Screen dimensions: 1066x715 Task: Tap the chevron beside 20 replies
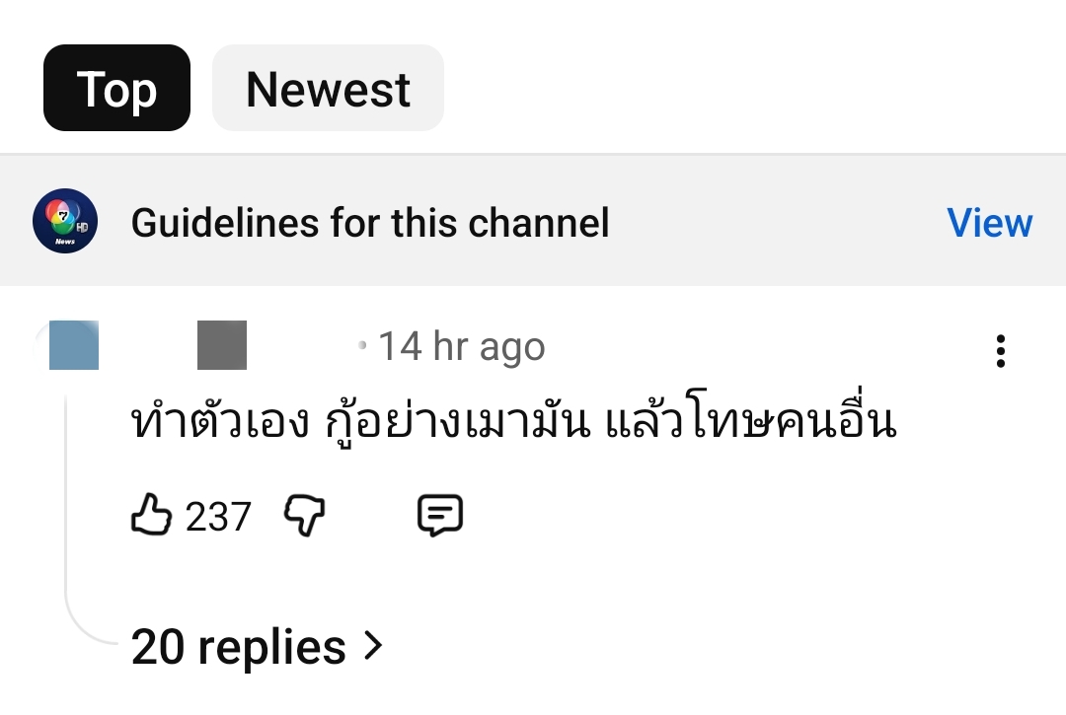point(373,647)
